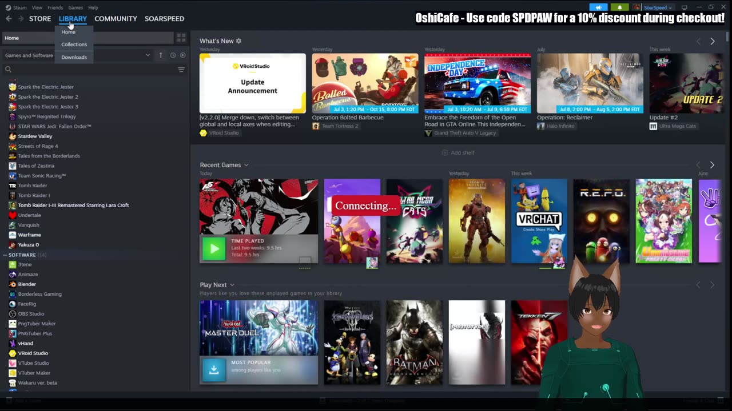Screen dimensions: 732x411
Task: Click the Steam logo menu
Action: point(15,7)
